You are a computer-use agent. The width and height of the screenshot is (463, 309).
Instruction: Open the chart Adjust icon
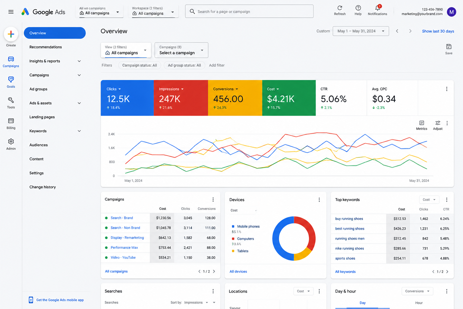[438, 123]
